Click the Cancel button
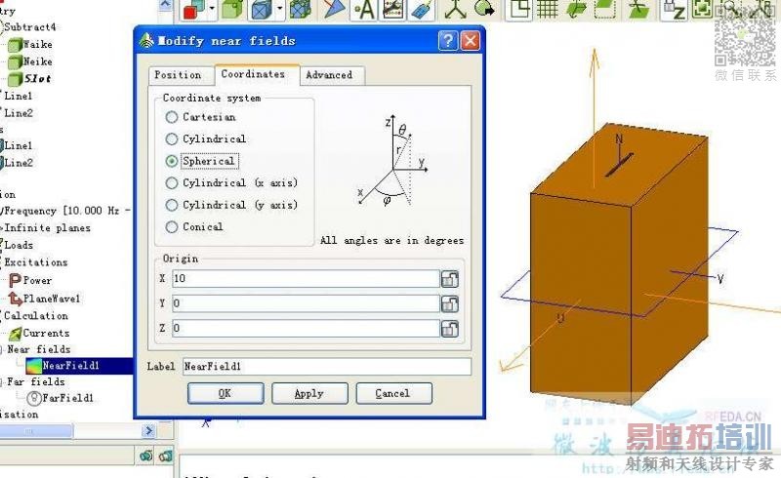The height and width of the screenshot is (478, 781). (x=393, y=393)
